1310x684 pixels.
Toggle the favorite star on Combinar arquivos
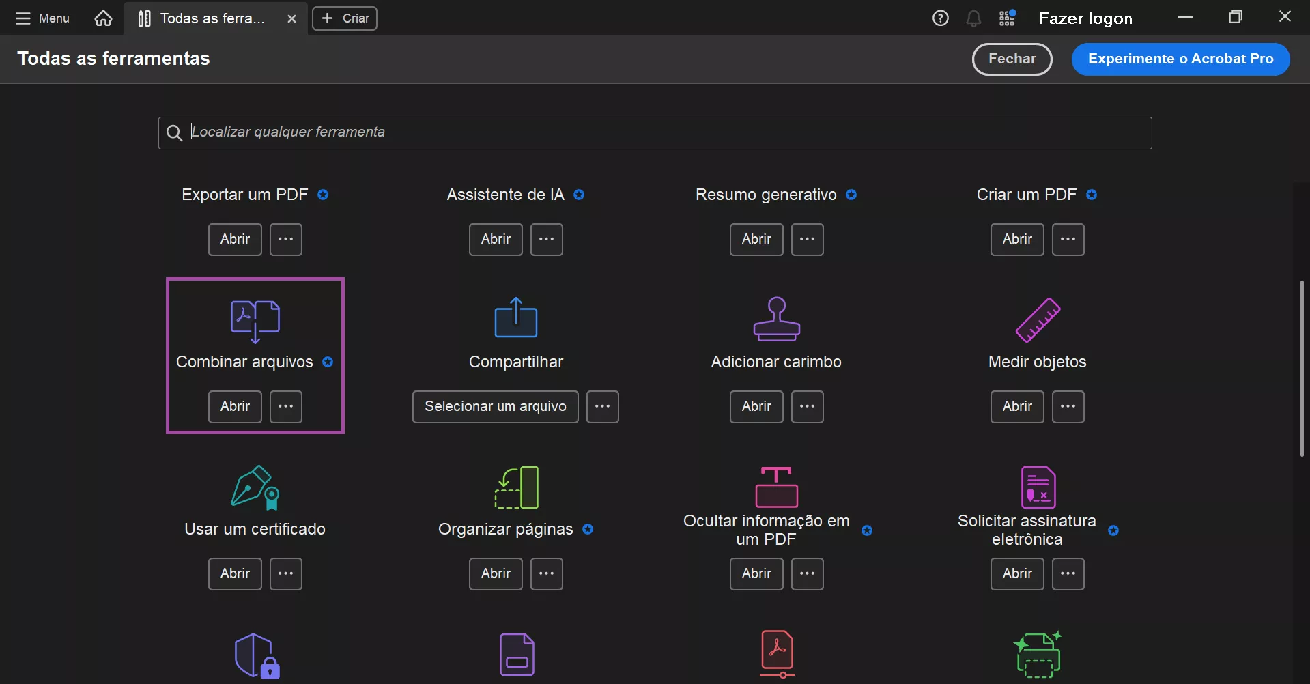328,362
